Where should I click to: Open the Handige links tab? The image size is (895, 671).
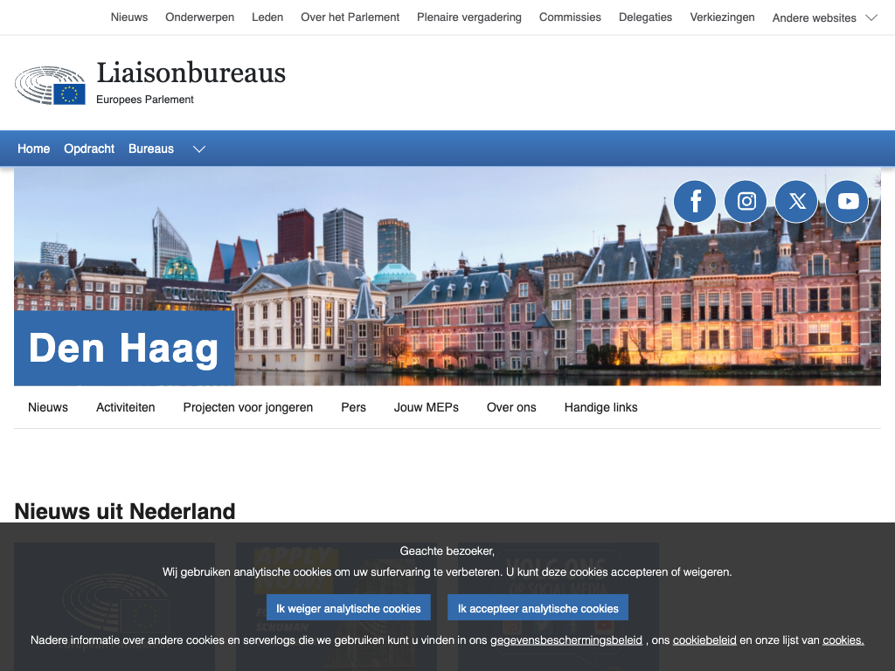click(601, 407)
